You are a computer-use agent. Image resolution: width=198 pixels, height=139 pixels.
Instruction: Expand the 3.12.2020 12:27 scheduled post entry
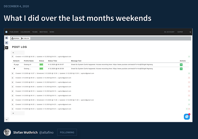point(13,73)
